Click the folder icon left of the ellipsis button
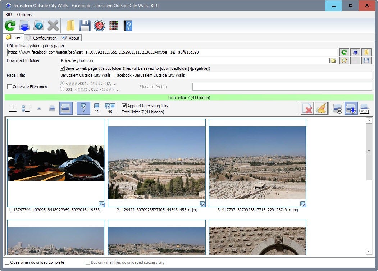Viewport: 378px width, 271px height. point(344,60)
